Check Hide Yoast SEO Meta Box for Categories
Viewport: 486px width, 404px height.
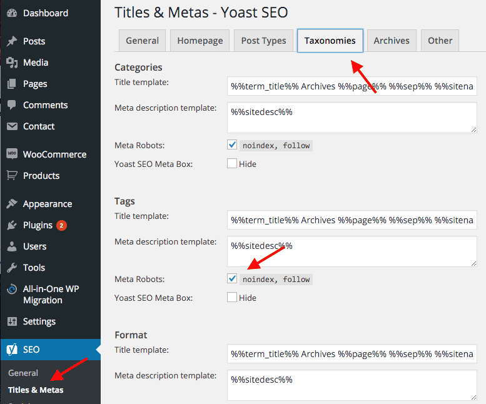click(x=232, y=164)
